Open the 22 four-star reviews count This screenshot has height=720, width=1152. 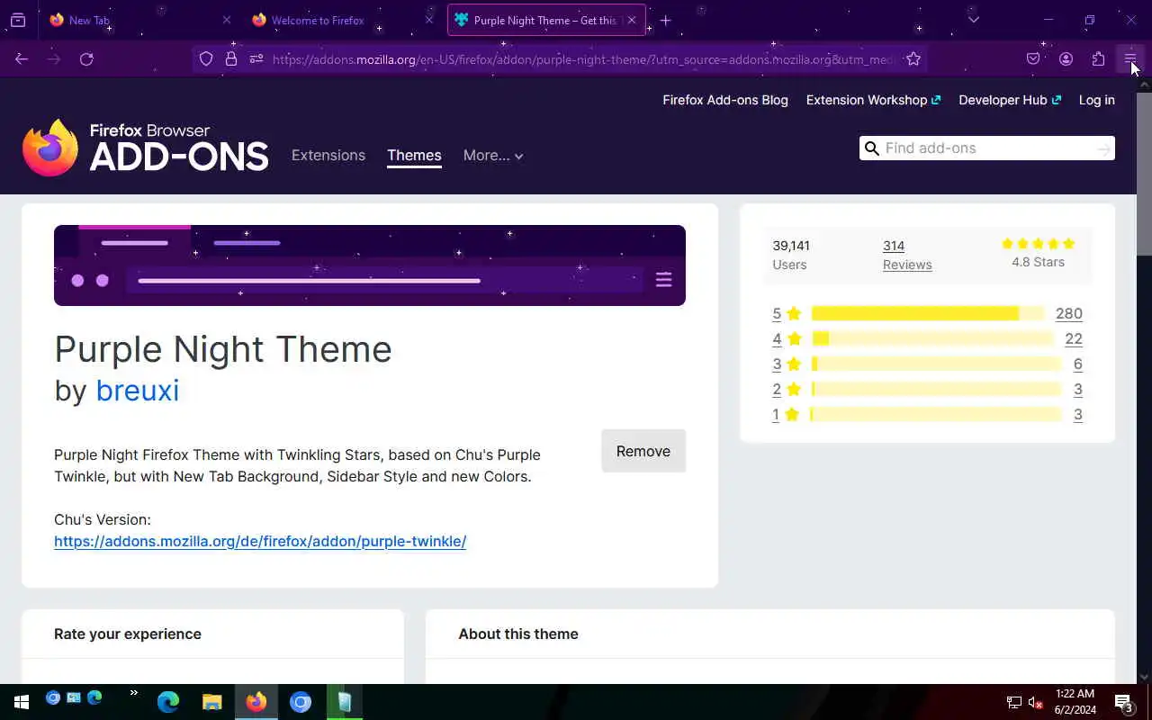1074,338
